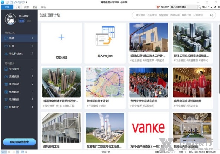
Task: Open the 装配式结构施工 template thumbnail
Action: pyautogui.click(x=149, y=37)
